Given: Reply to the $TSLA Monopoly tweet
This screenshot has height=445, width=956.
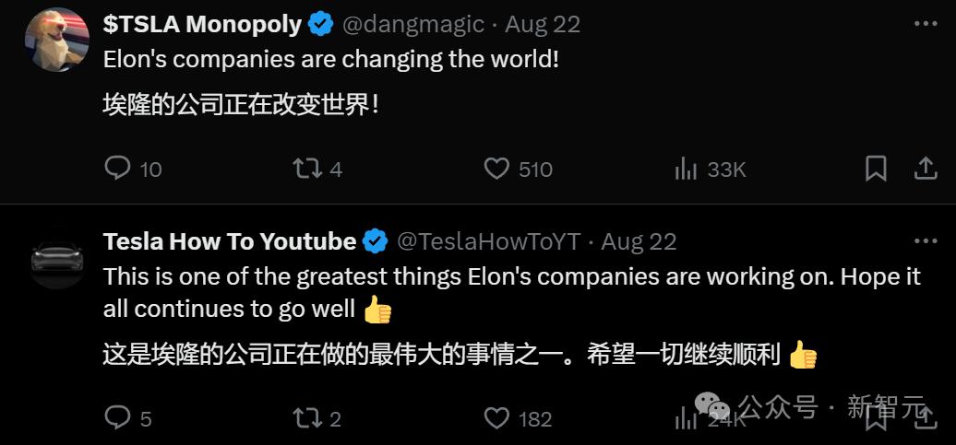Looking at the screenshot, I should (x=118, y=169).
